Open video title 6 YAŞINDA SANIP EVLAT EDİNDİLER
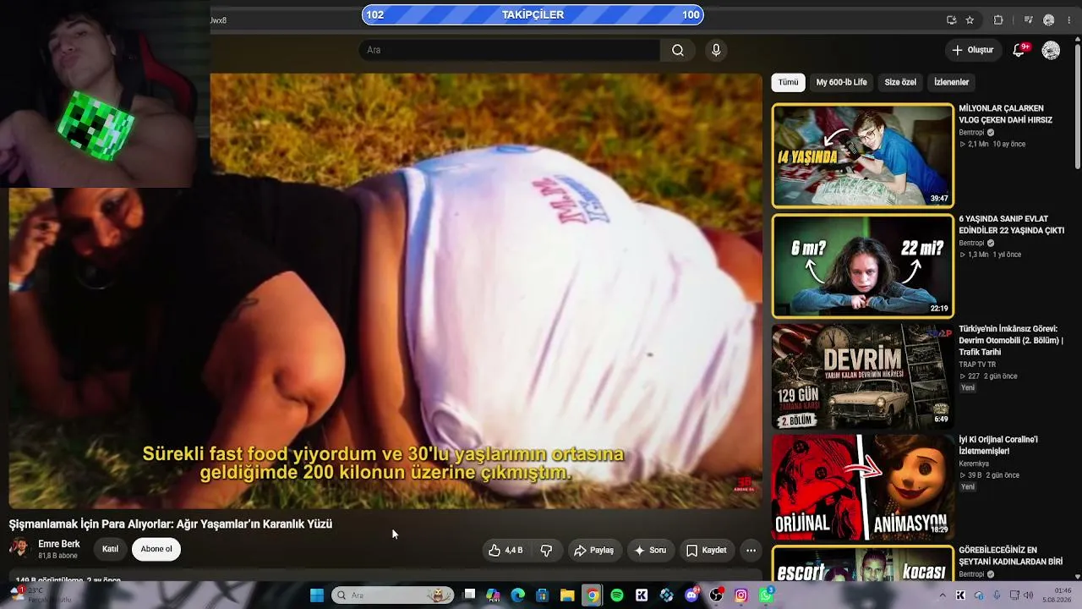The height and width of the screenshot is (609, 1082). 1011,224
